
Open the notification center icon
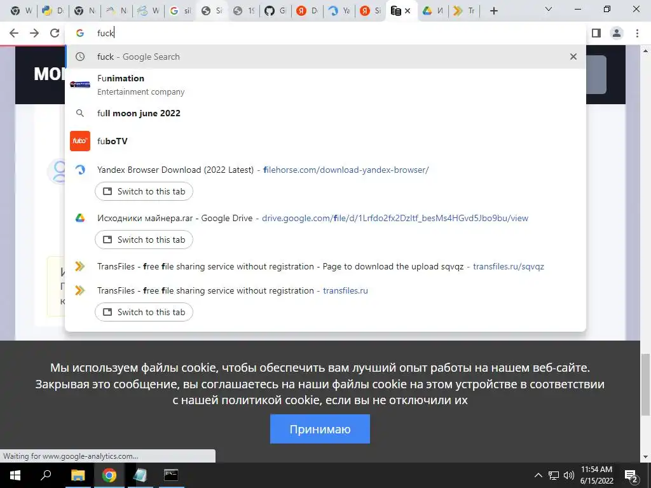click(x=631, y=475)
